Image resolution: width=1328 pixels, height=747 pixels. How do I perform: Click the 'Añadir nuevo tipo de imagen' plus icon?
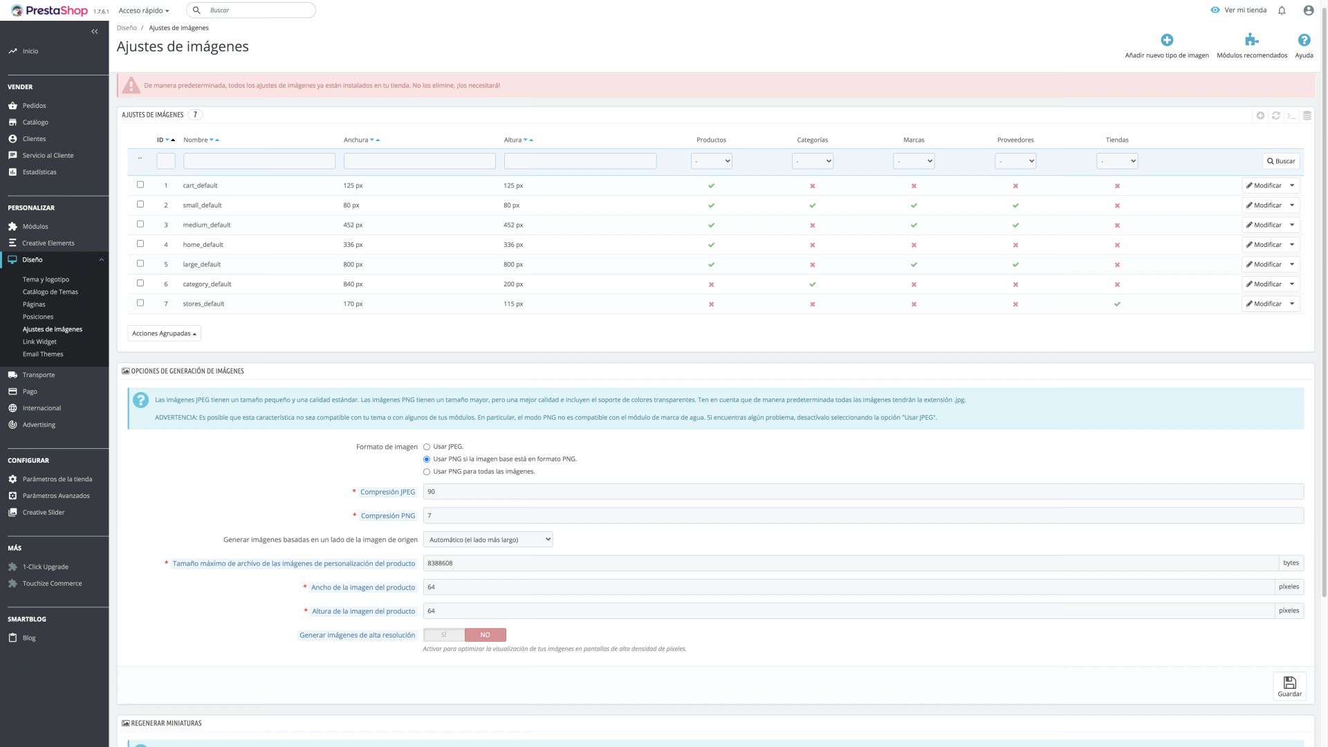coord(1167,40)
